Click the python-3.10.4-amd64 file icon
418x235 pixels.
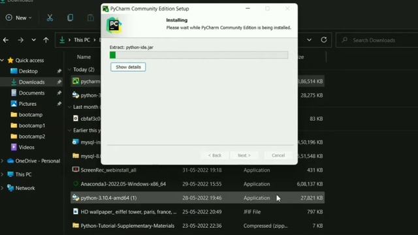(76, 197)
